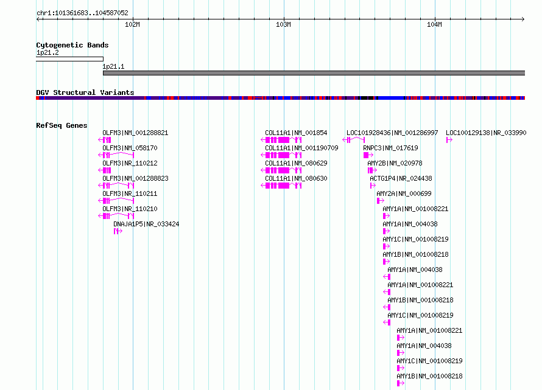Open the DGV Structural Variants track title

85,92
